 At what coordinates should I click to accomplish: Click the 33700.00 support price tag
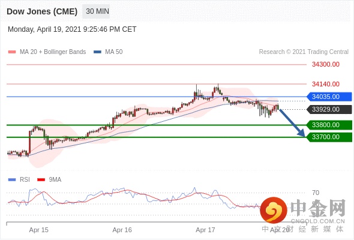329,137
